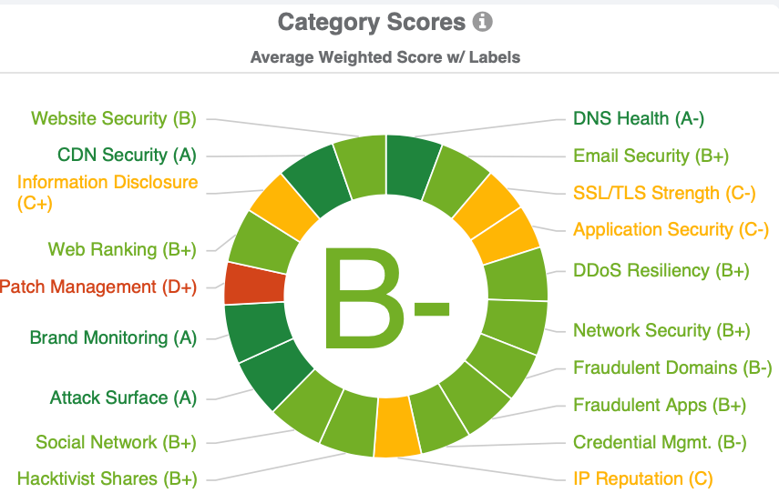Select the Credential Mgmt. (B-) label
The width and height of the screenshot is (779, 503).
click(660, 443)
